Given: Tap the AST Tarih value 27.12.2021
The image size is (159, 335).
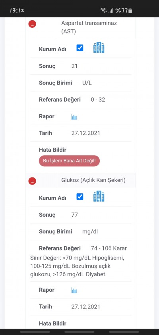Looking at the screenshot, I should tap(85, 133).
